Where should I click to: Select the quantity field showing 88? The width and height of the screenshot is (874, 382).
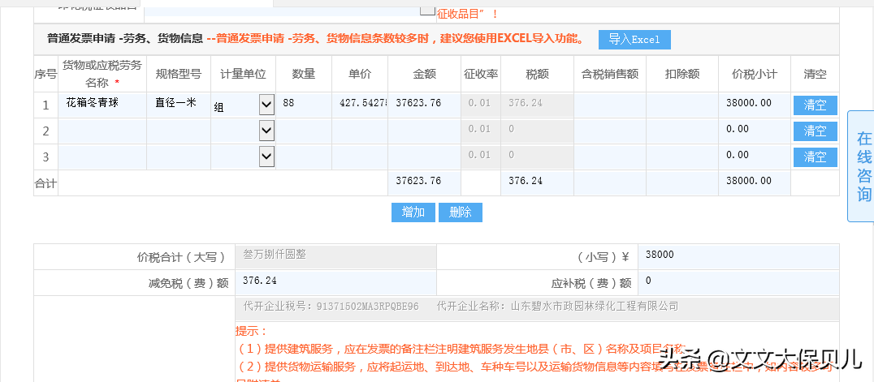304,105
